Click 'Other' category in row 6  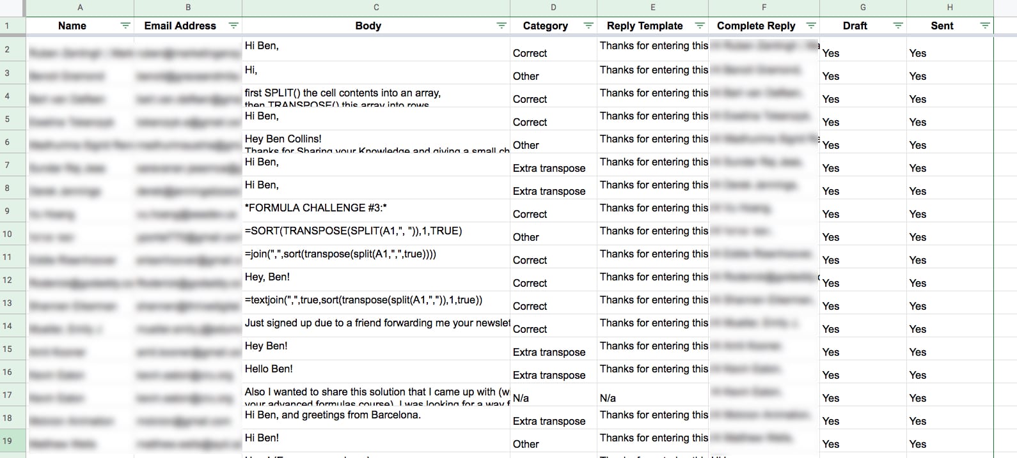click(553, 142)
